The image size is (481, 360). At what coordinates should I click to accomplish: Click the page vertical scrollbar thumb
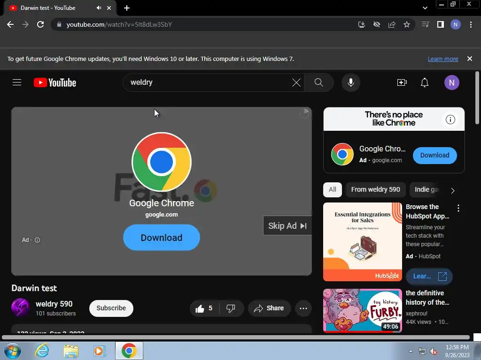[477, 98]
